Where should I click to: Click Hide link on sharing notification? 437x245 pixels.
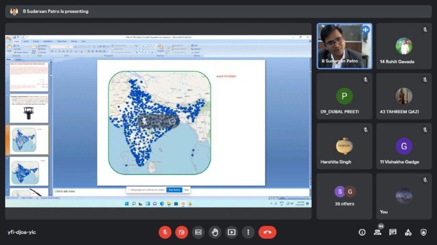[x=186, y=190]
